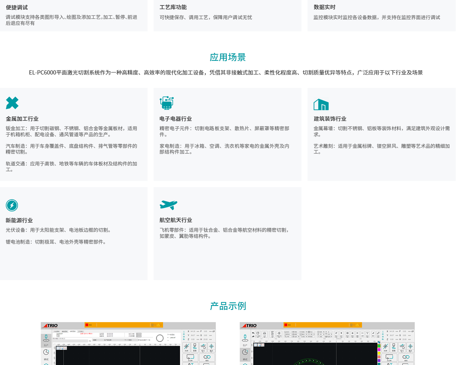Switch to 计划图纸 tab in left screenshot
This screenshot has height=365, width=456.
pyautogui.click(x=57, y=332)
